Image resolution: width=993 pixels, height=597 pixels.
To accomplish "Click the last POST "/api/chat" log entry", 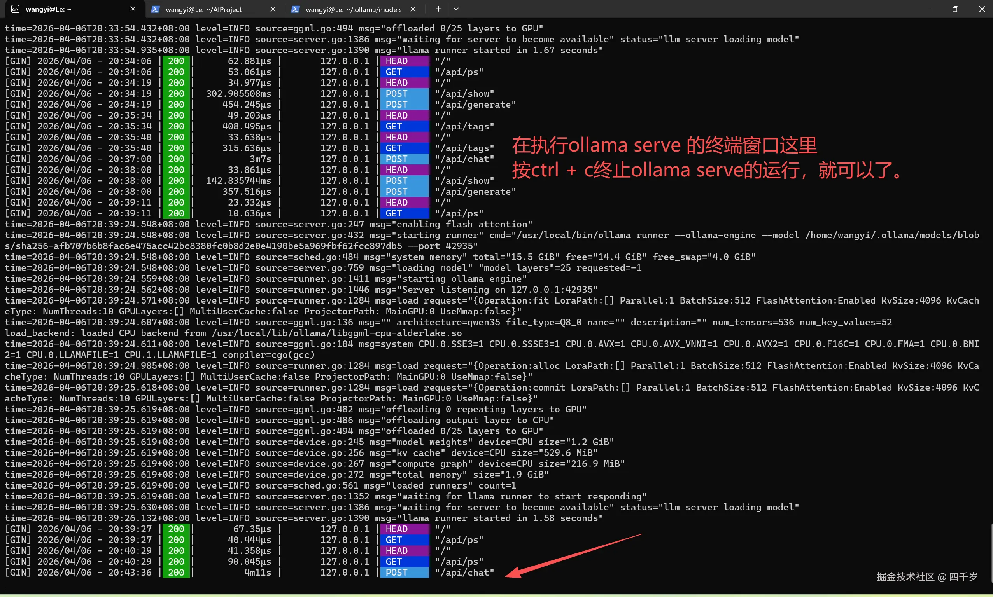I will pos(464,573).
